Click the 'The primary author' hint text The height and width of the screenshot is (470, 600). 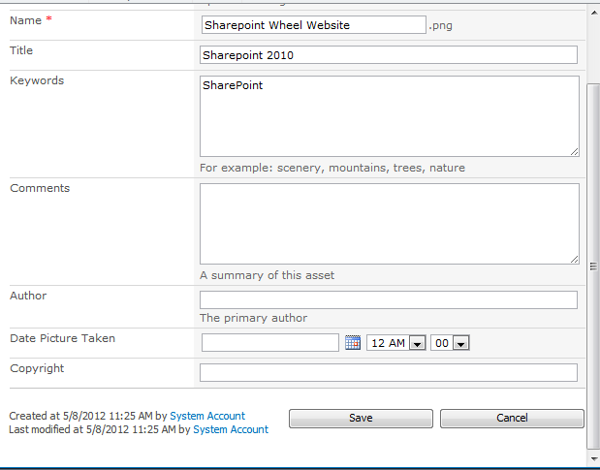click(253, 318)
